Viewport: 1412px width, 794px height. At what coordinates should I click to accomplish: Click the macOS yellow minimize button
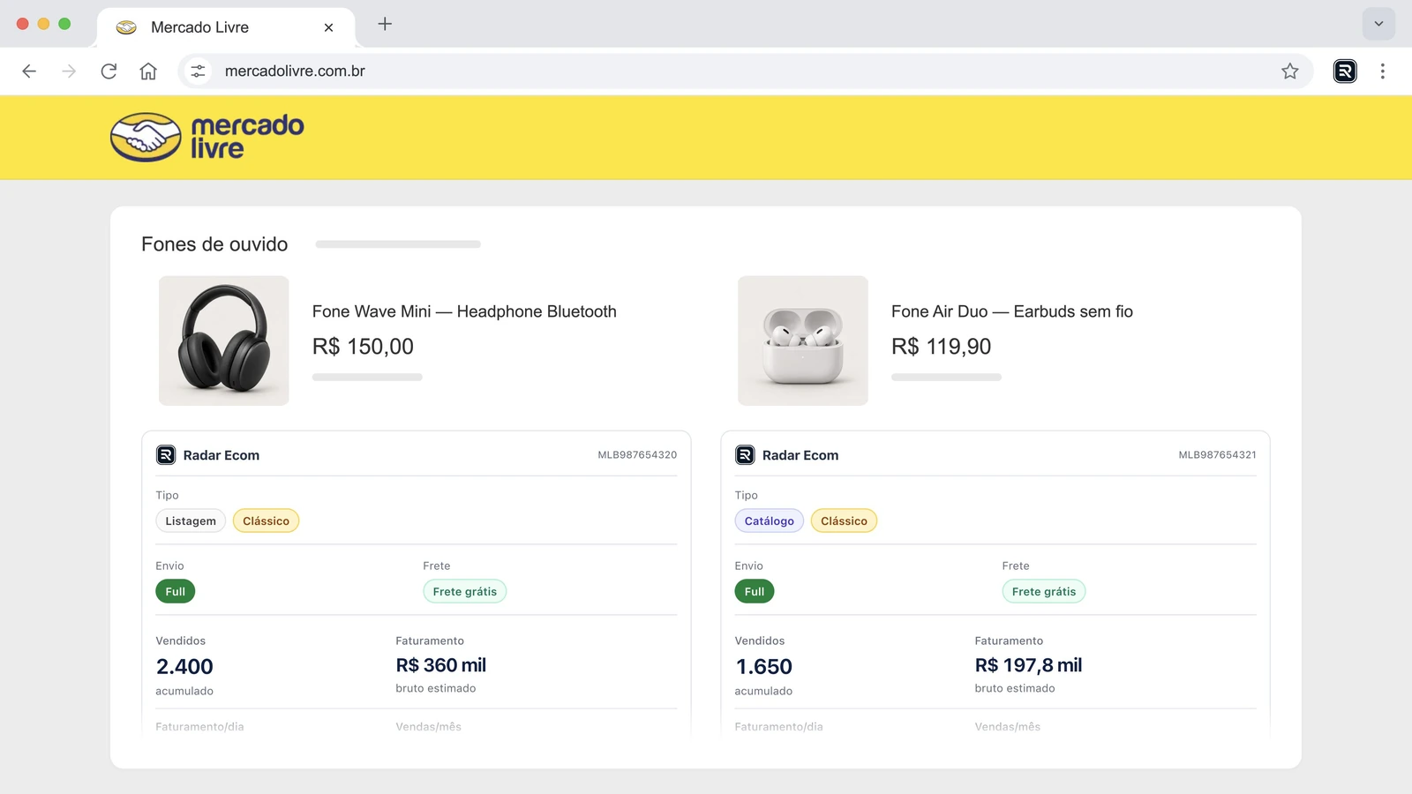tap(43, 24)
